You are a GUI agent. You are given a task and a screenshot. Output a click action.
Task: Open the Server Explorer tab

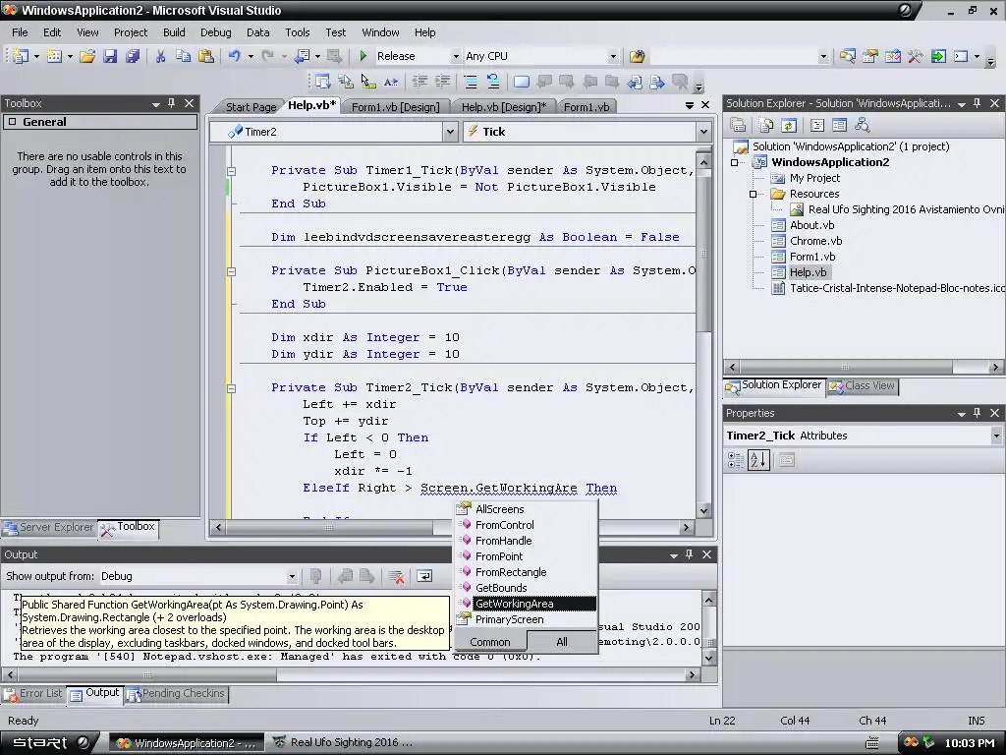point(49,528)
